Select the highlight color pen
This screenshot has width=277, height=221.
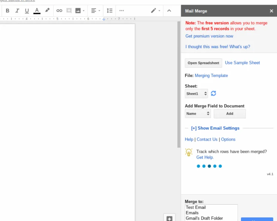(x=47, y=10)
